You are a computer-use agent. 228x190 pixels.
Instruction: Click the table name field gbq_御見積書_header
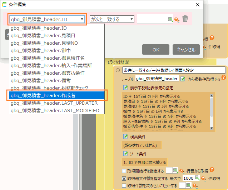click(x=157, y=79)
